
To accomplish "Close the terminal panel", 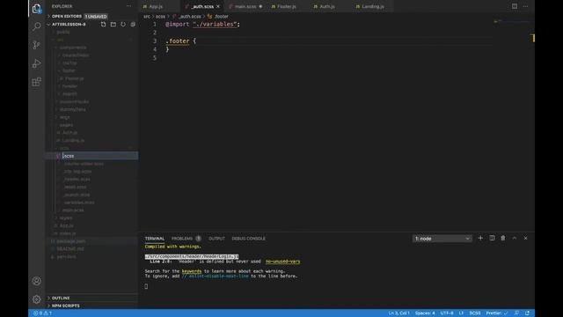I will (x=526, y=238).
